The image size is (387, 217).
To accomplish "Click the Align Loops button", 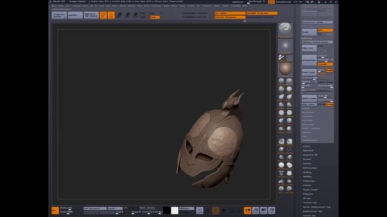I will pos(309,104).
